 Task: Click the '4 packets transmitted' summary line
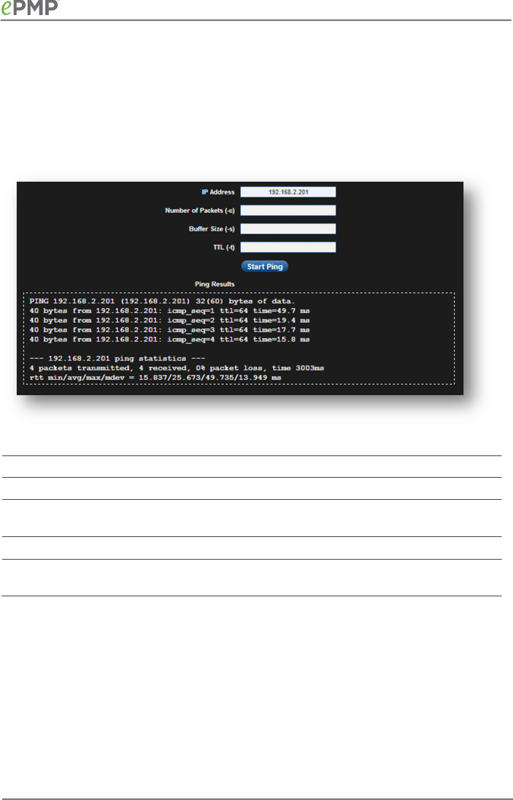click(176, 368)
